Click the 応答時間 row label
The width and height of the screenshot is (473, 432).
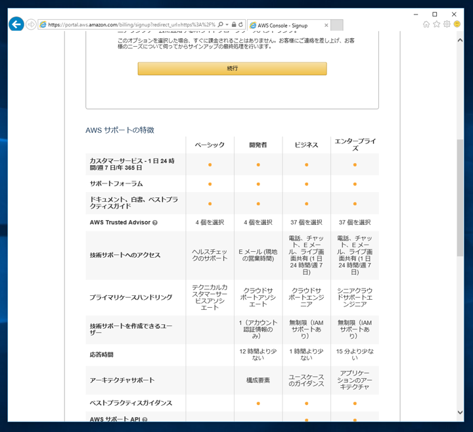point(101,354)
